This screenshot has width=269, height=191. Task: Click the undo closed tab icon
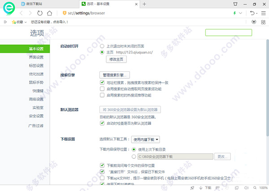[x=252, y=13]
